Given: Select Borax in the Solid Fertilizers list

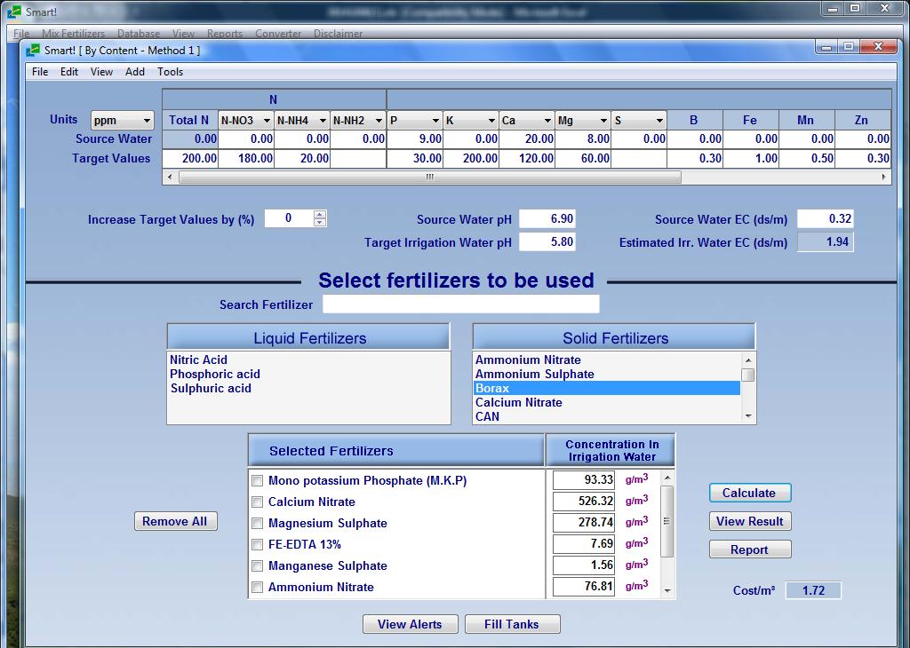Looking at the screenshot, I should coord(607,388).
